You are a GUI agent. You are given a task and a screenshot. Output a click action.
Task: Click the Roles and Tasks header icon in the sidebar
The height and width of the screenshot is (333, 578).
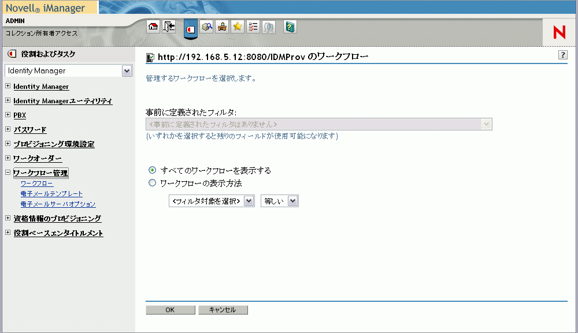12,54
